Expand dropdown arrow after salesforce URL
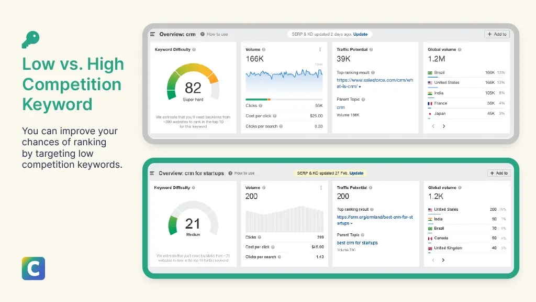The width and height of the screenshot is (536, 302). (x=360, y=87)
